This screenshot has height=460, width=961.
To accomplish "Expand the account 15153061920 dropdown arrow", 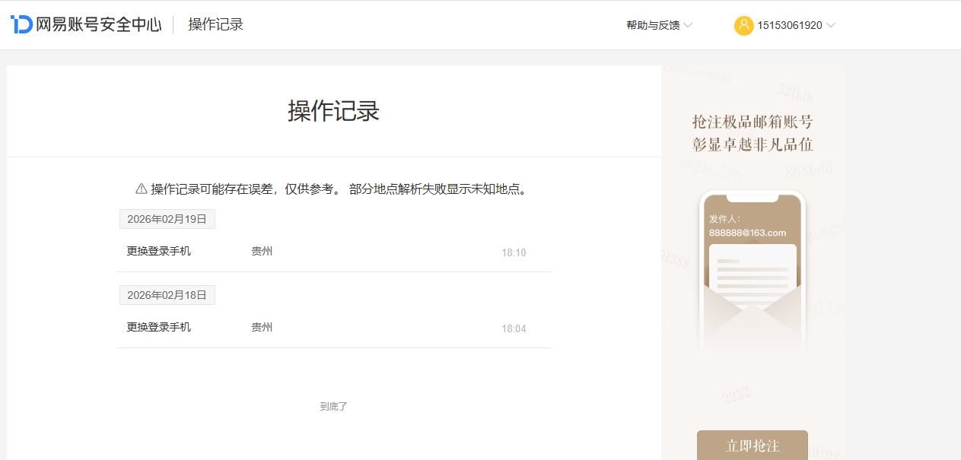I will pos(831,25).
